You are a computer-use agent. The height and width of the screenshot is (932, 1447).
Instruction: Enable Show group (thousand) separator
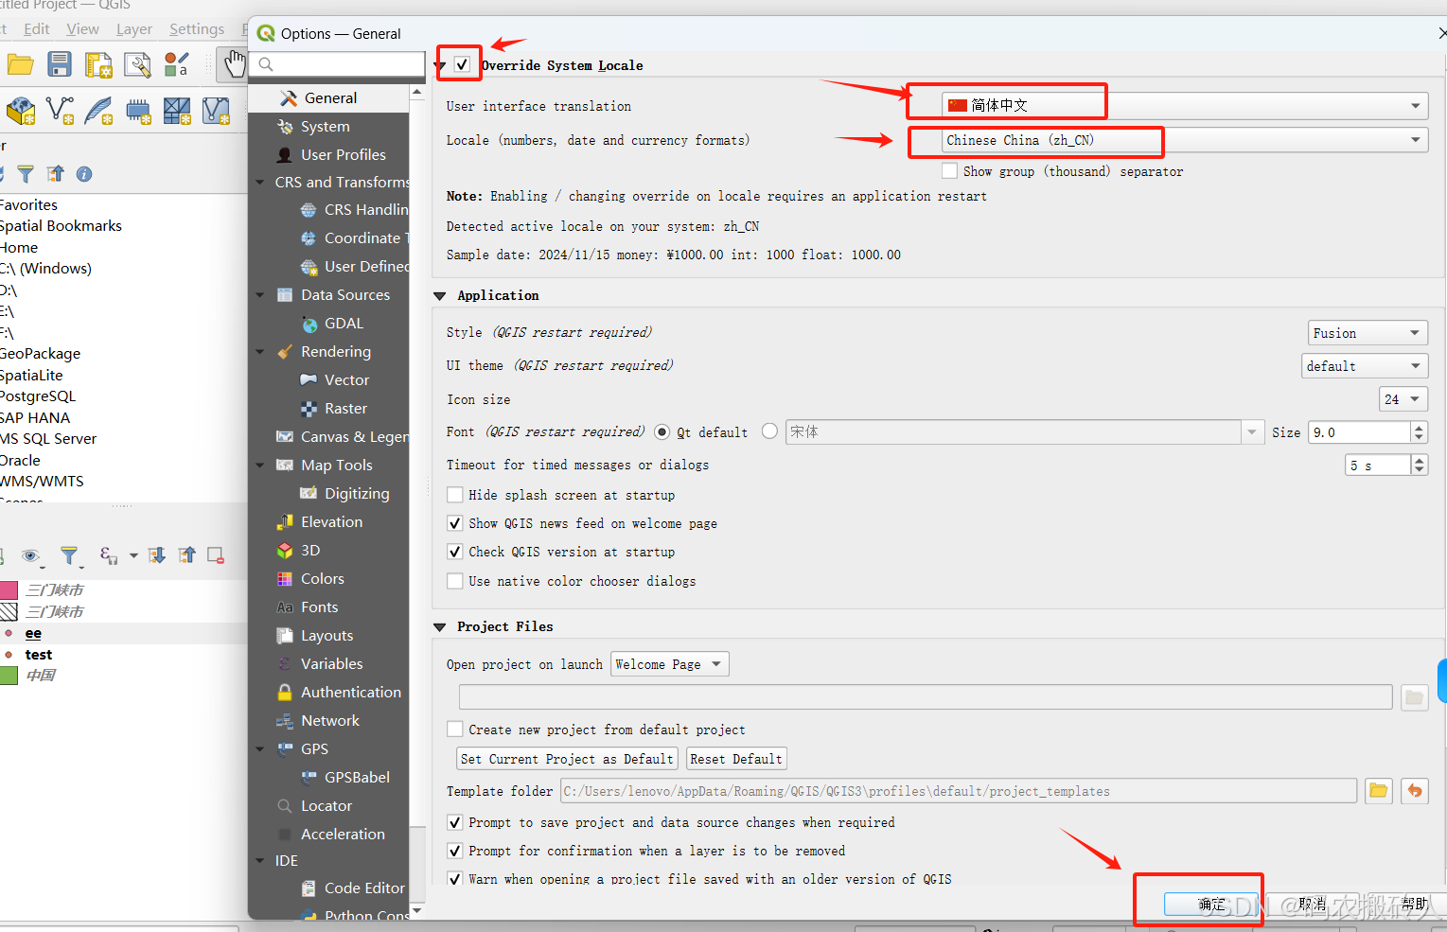pos(949,171)
